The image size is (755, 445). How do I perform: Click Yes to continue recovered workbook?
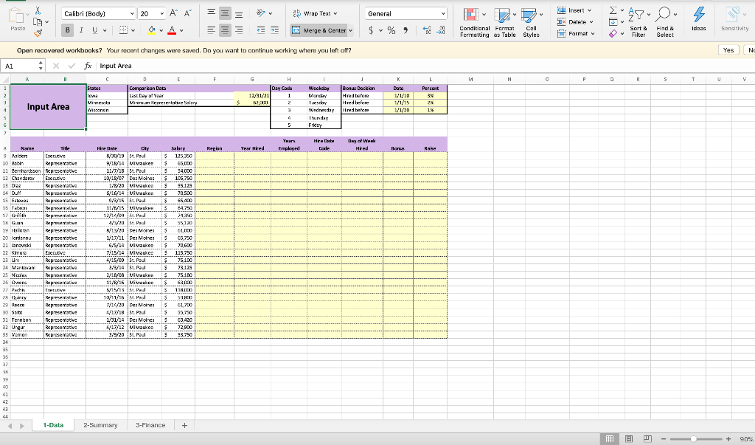point(728,49)
